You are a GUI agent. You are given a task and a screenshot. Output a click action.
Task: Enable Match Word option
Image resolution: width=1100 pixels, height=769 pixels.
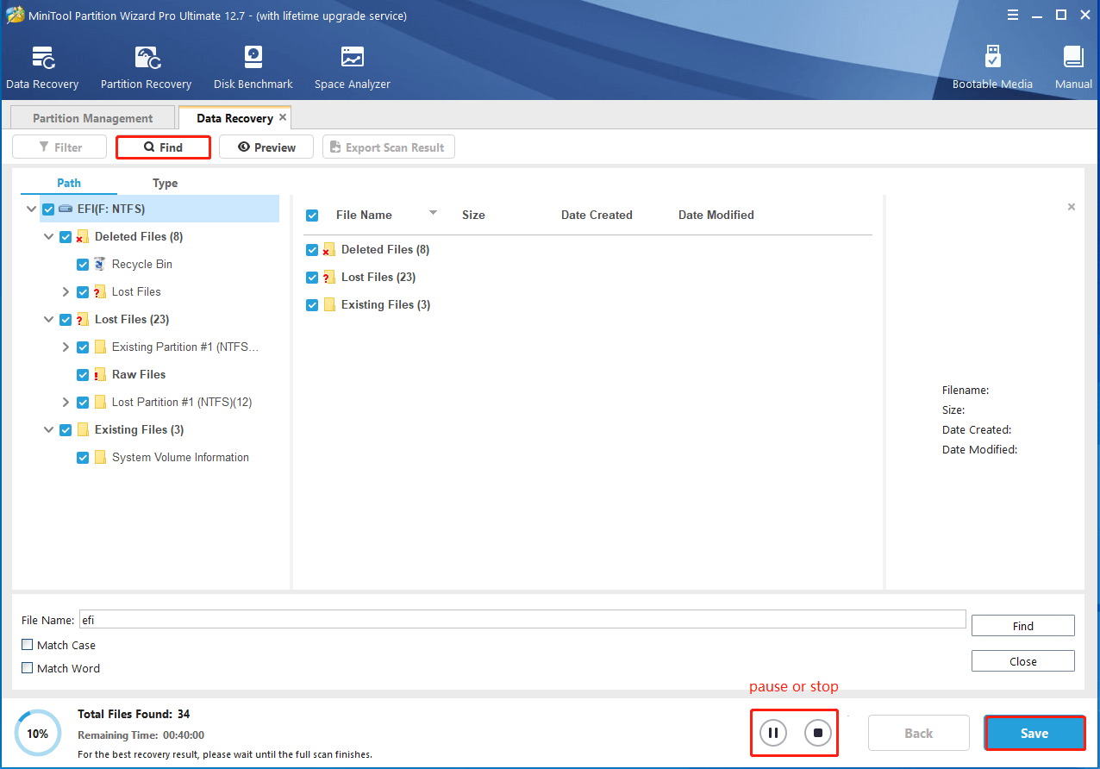point(28,668)
